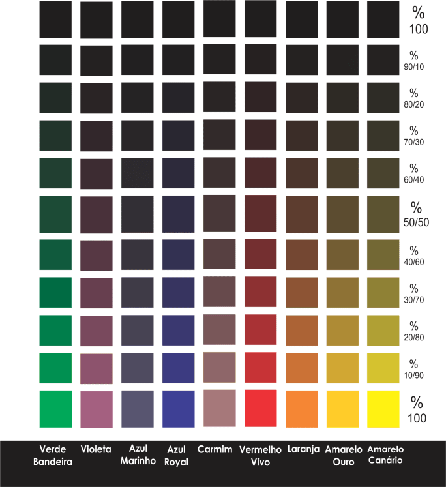Click the Violeta swatch in the 10/90 row

point(97,368)
